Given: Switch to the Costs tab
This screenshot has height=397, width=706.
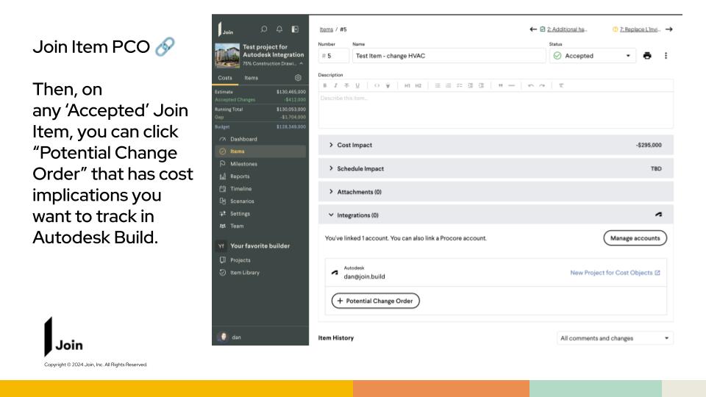Looking at the screenshot, I should pos(225,78).
